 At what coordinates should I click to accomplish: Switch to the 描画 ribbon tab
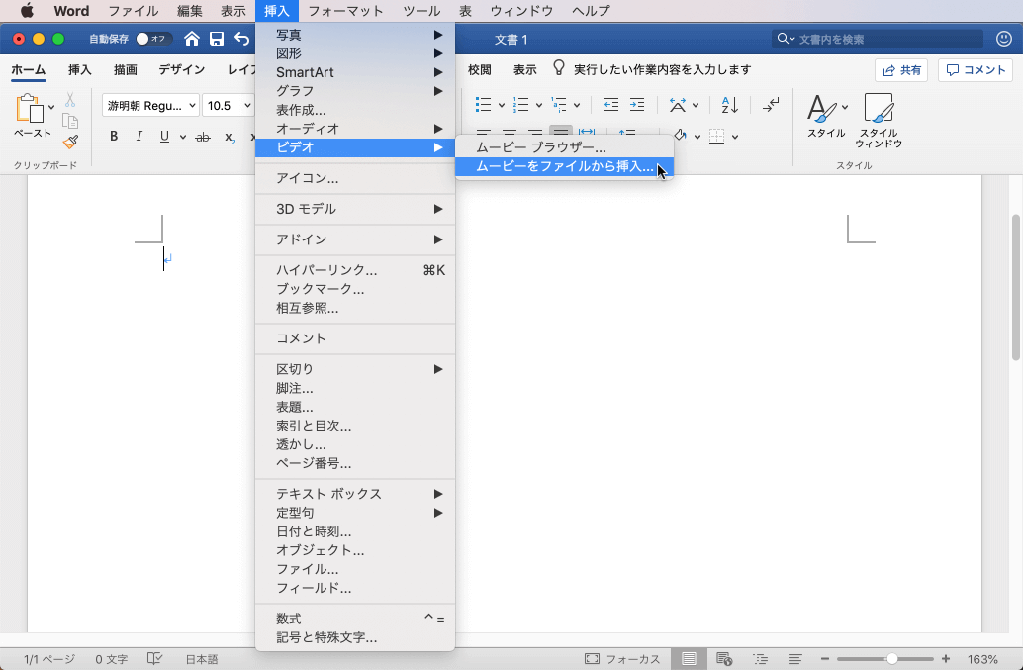(126, 70)
